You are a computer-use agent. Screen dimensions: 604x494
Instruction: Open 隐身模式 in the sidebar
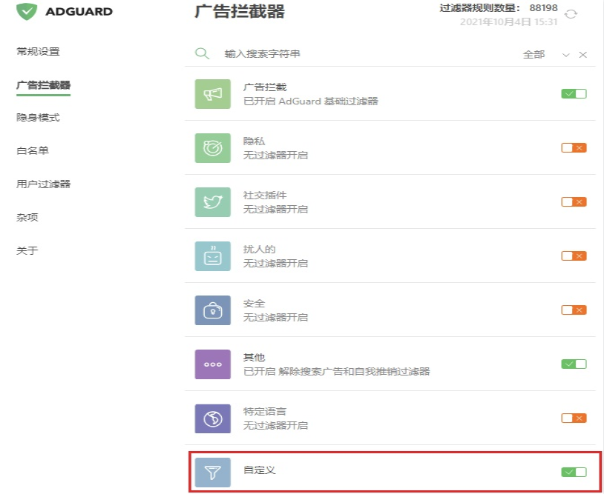click(x=38, y=117)
